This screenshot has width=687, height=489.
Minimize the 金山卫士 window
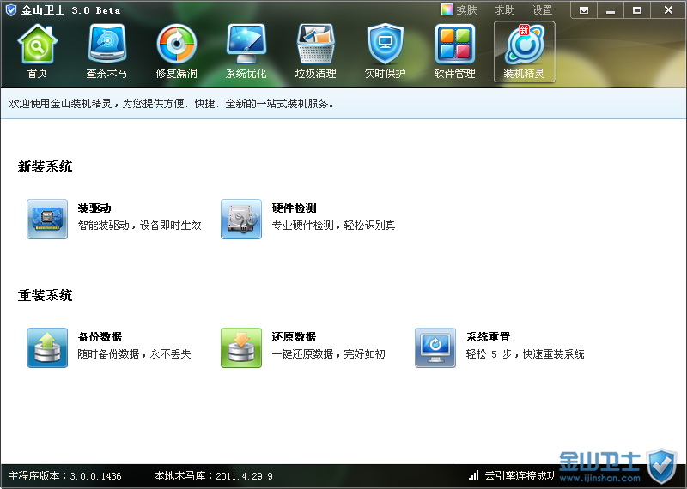coord(611,10)
